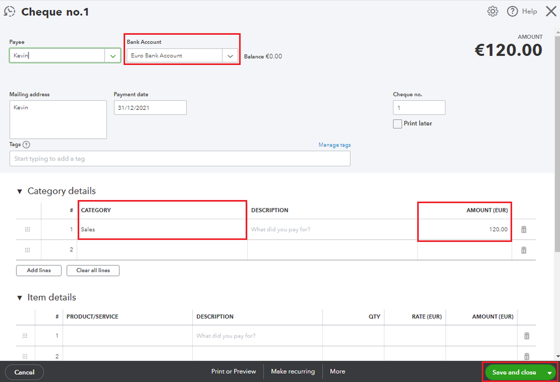Click the Tags help question icon
Image resolution: width=560 pixels, height=382 pixels.
pos(26,145)
